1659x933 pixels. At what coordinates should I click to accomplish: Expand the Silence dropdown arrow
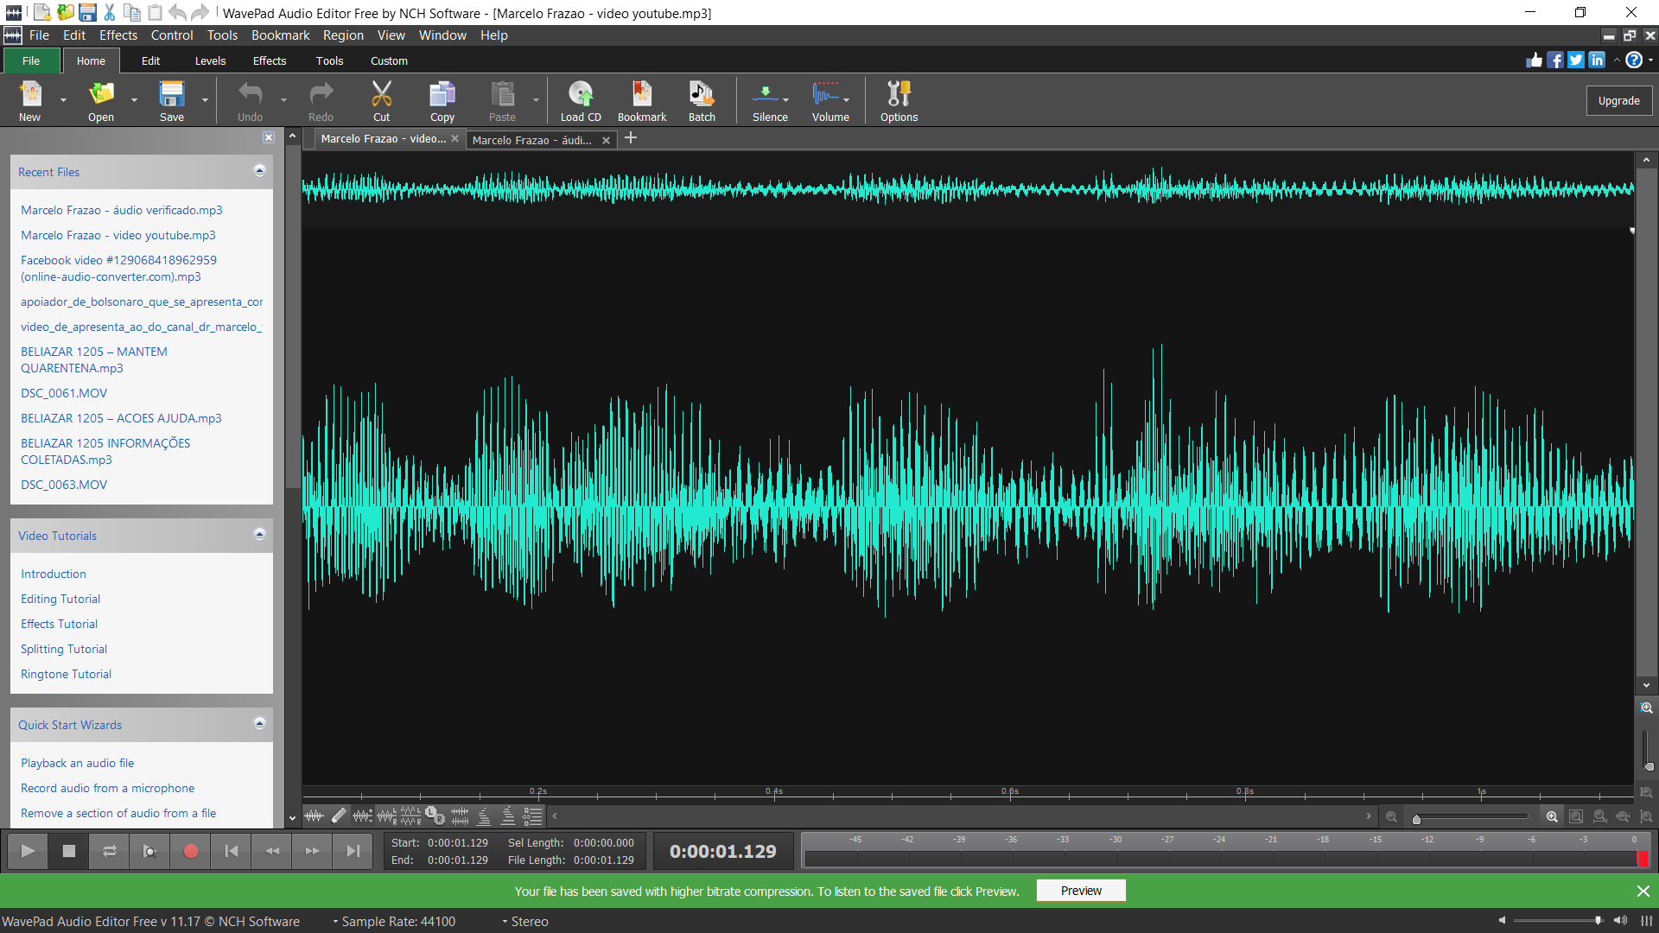tap(785, 100)
